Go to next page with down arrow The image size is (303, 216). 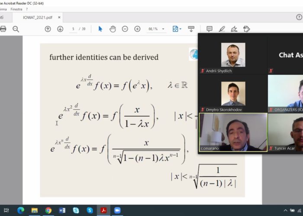[x=60, y=29]
